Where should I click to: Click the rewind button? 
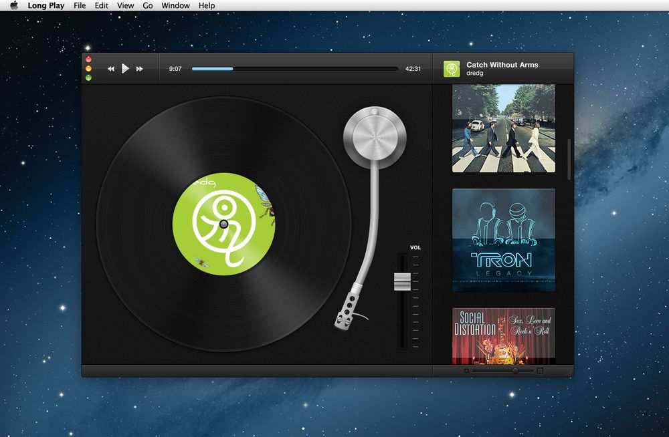point(111,69)
